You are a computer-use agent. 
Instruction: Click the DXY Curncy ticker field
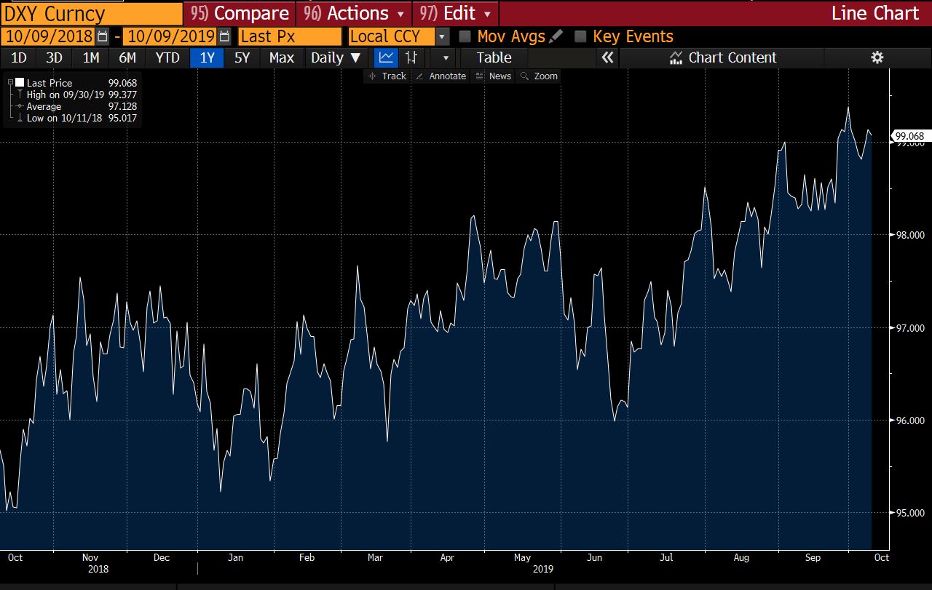[x=92, y=13]
